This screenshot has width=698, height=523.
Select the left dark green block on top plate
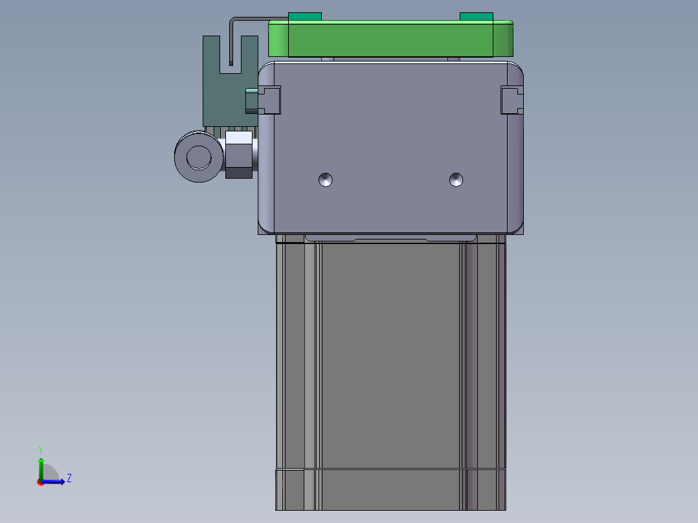(x=305, y=17)
